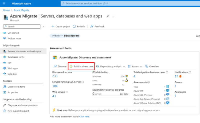Open Feedback from toolbar
Screen dimensions: 200x123
coord(97,27)
